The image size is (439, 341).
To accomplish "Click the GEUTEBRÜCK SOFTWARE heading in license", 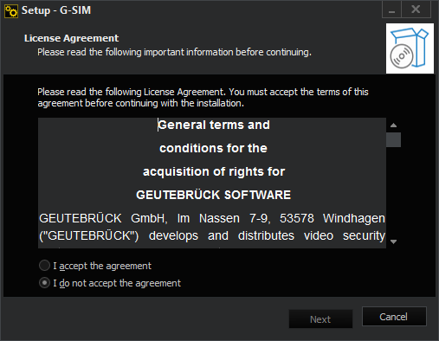I will (213, 195).
